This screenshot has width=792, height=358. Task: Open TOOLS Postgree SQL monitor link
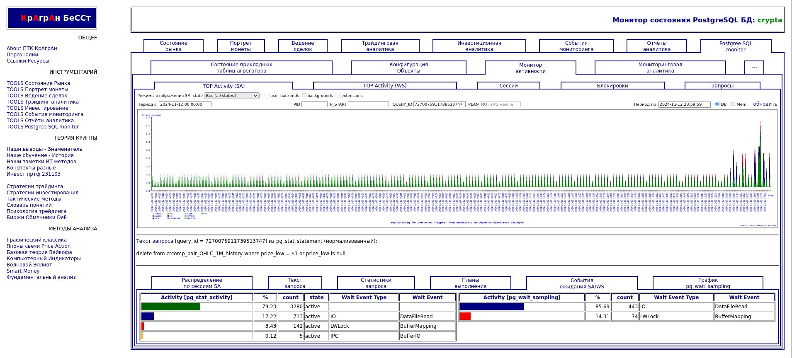point(43,127)
